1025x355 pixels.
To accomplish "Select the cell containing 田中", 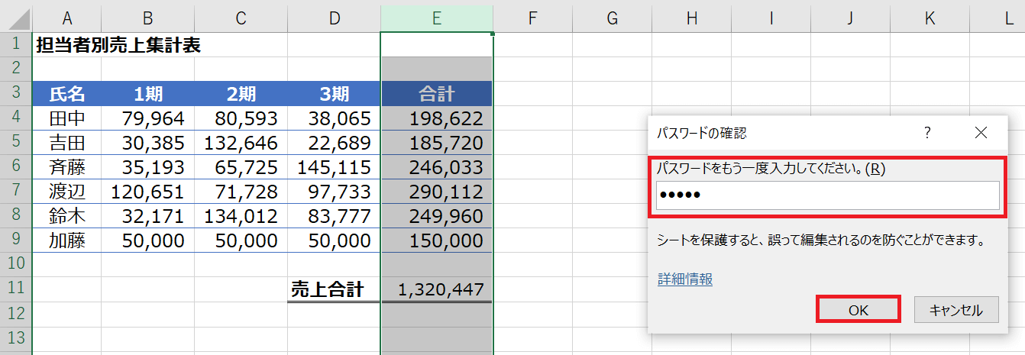I will pyautogui.click(x=67, y=118).
